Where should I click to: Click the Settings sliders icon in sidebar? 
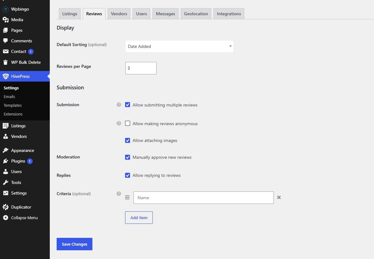point(5,193)
